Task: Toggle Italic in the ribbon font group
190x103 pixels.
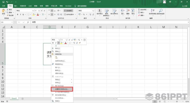Action: [x=20, y=15]
